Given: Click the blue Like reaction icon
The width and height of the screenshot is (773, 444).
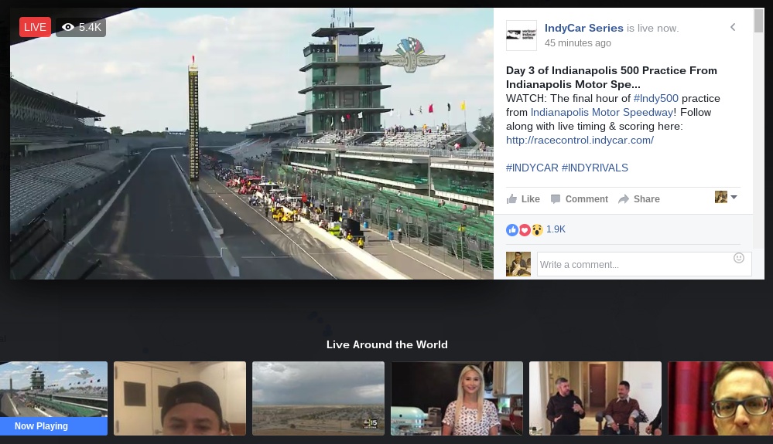Looking at the screenshot, I should [512, 230].
